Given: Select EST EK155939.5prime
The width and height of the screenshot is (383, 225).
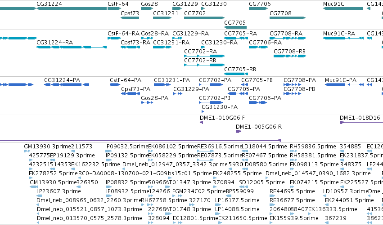Looking at the screenshot, I should pyautogui.click(x=271, y=223).
